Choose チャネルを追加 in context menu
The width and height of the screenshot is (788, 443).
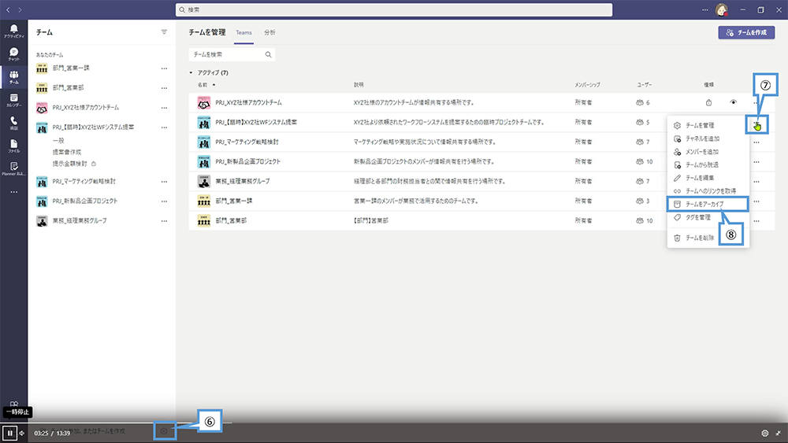click(x=708, y=138)
